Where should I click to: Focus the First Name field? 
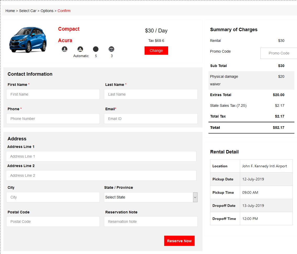pos(53,94)
